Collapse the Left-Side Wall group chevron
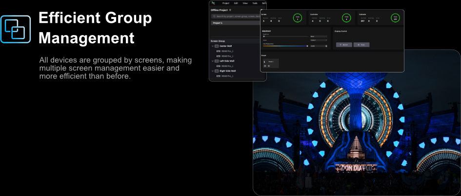The height and width of the screenshot is (196, 461). (x=212, y=61)
